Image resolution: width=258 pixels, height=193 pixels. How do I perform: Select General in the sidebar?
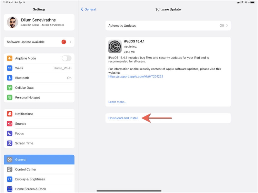click(39, 160)
